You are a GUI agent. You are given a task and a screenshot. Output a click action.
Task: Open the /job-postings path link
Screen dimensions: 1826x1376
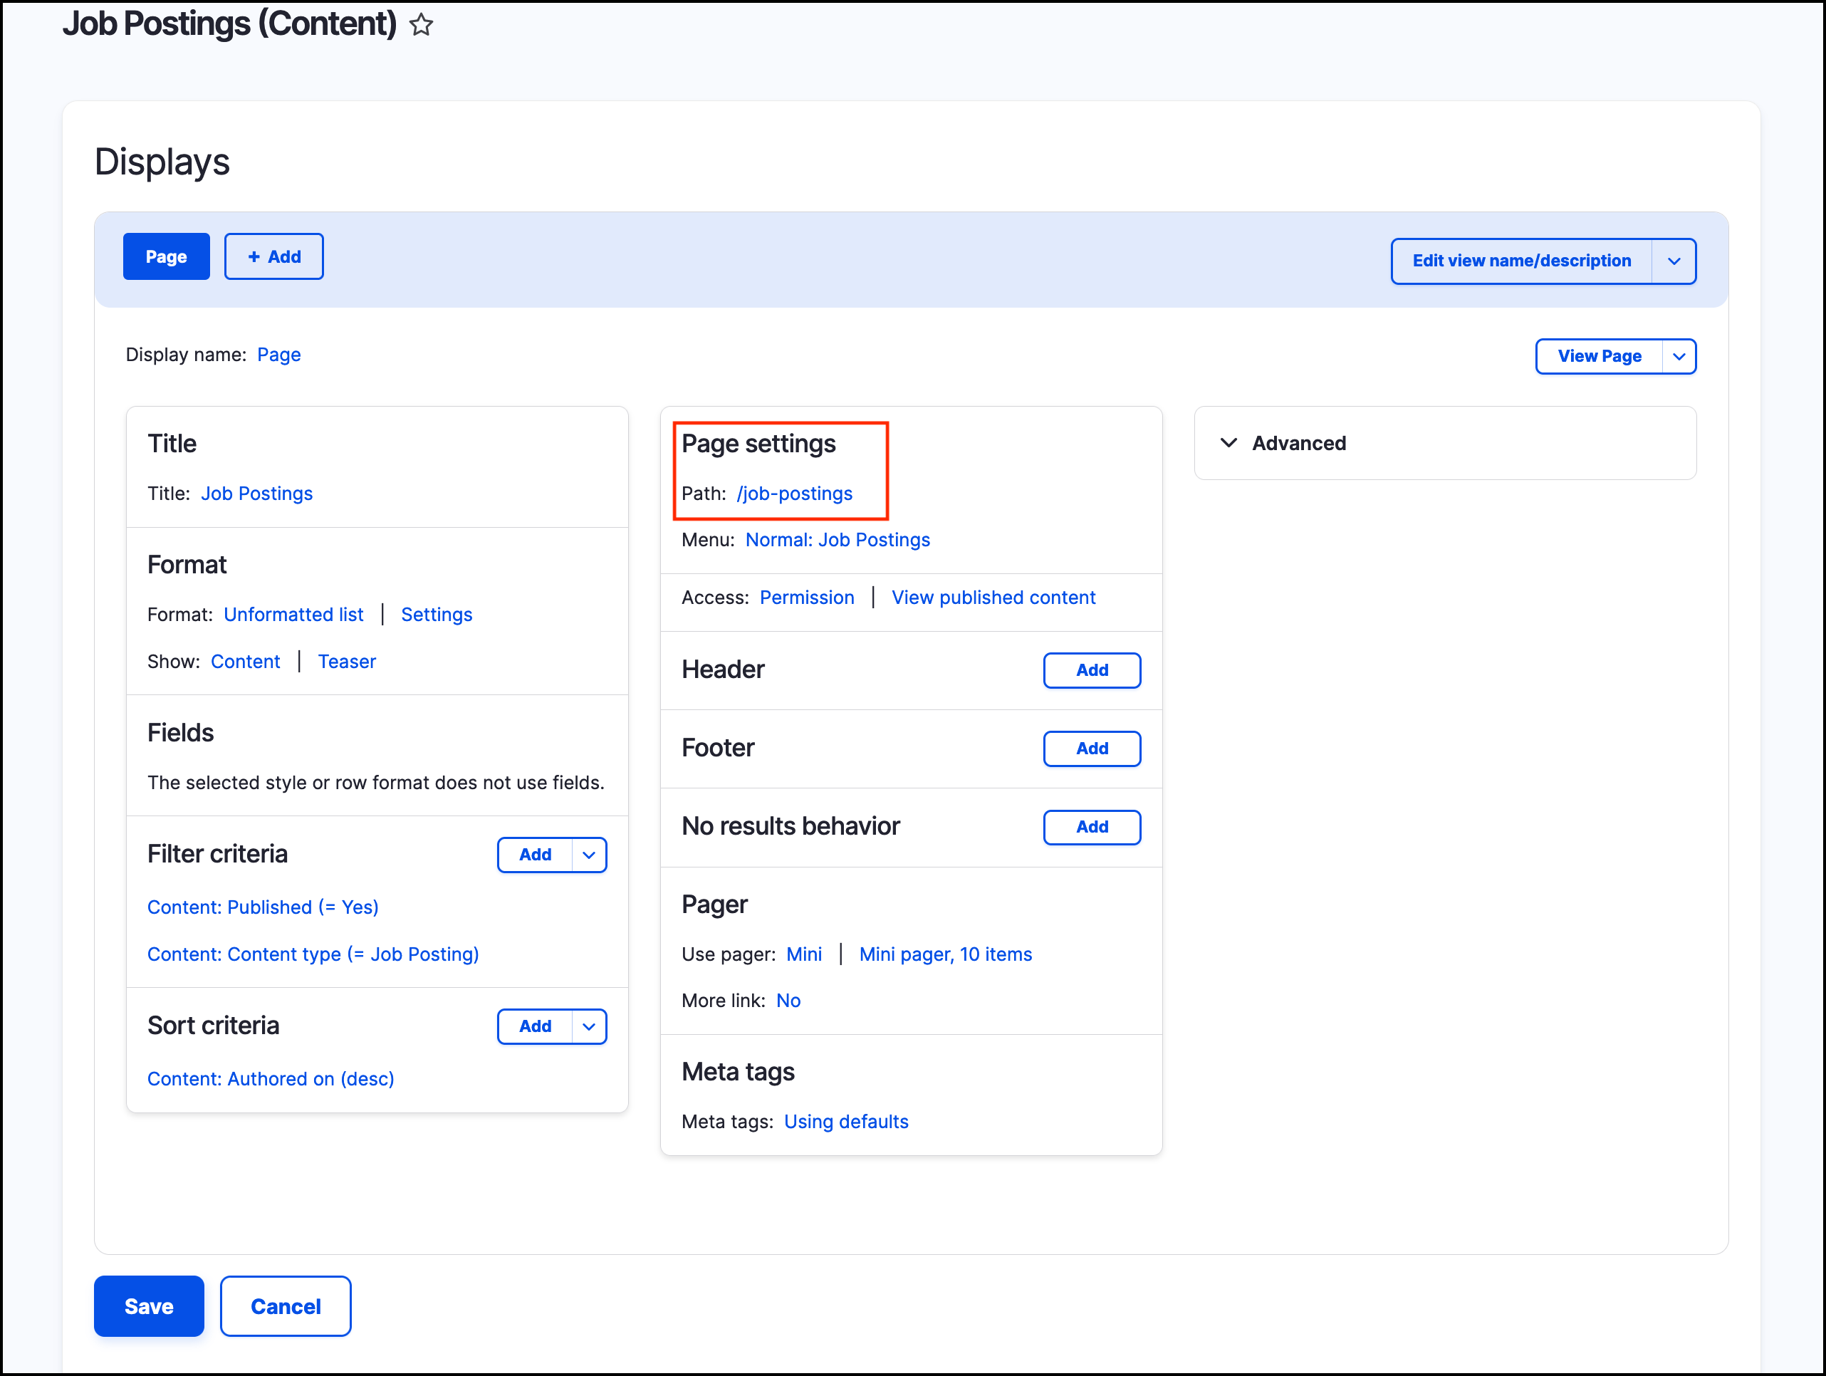pos(794,494)
